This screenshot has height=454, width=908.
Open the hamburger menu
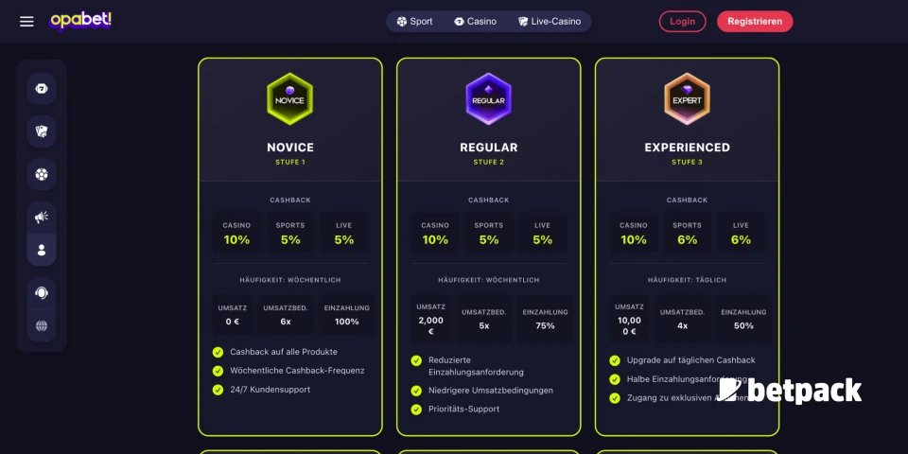(x=26, y=22)
